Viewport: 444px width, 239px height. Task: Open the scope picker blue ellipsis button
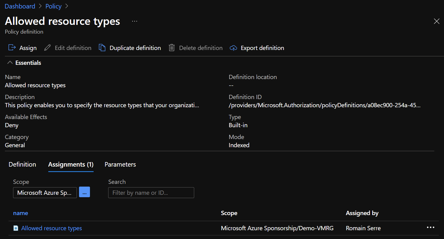[84, 192]
